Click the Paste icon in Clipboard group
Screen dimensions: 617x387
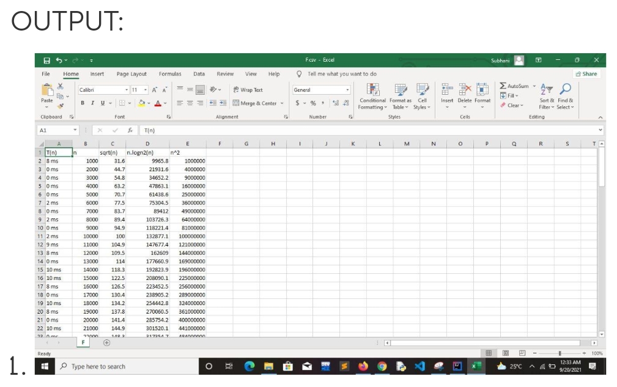click(46, 91)
